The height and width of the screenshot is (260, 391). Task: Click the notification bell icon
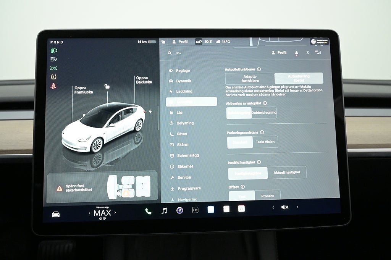pos(296,53)
